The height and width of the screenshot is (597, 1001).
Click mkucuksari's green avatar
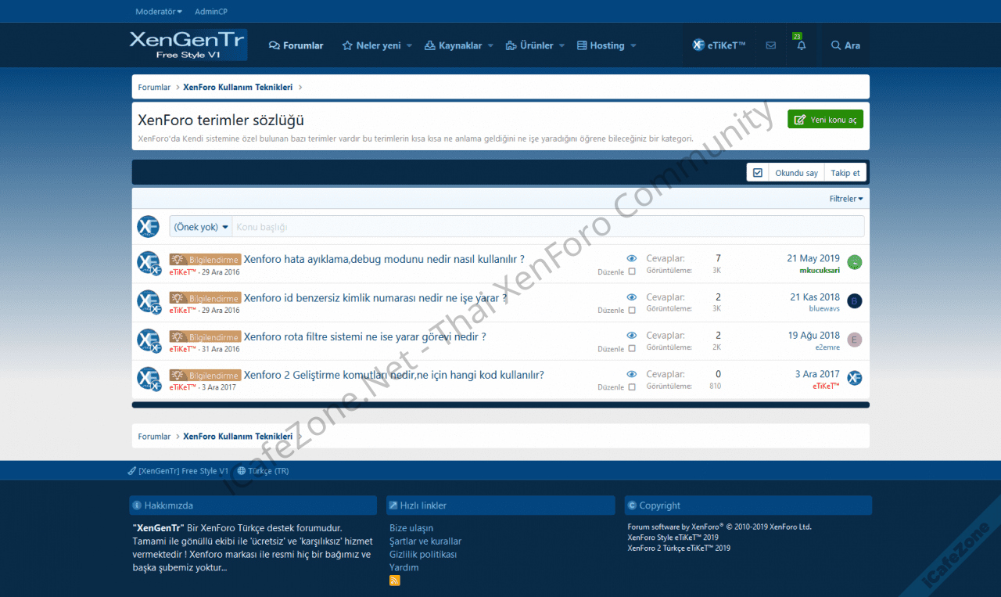tap(855, 263)
